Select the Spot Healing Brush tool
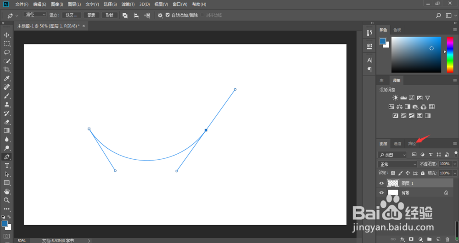This screenshot has width=459, height=243. [x=7, y=87]
